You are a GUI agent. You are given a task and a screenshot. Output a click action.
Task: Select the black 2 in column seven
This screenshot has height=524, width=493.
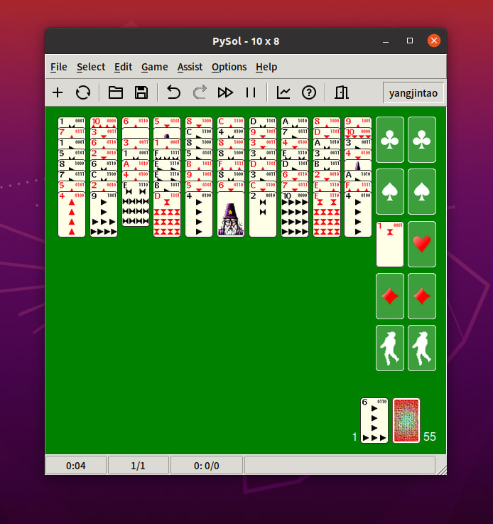click(x=263, y=215)
